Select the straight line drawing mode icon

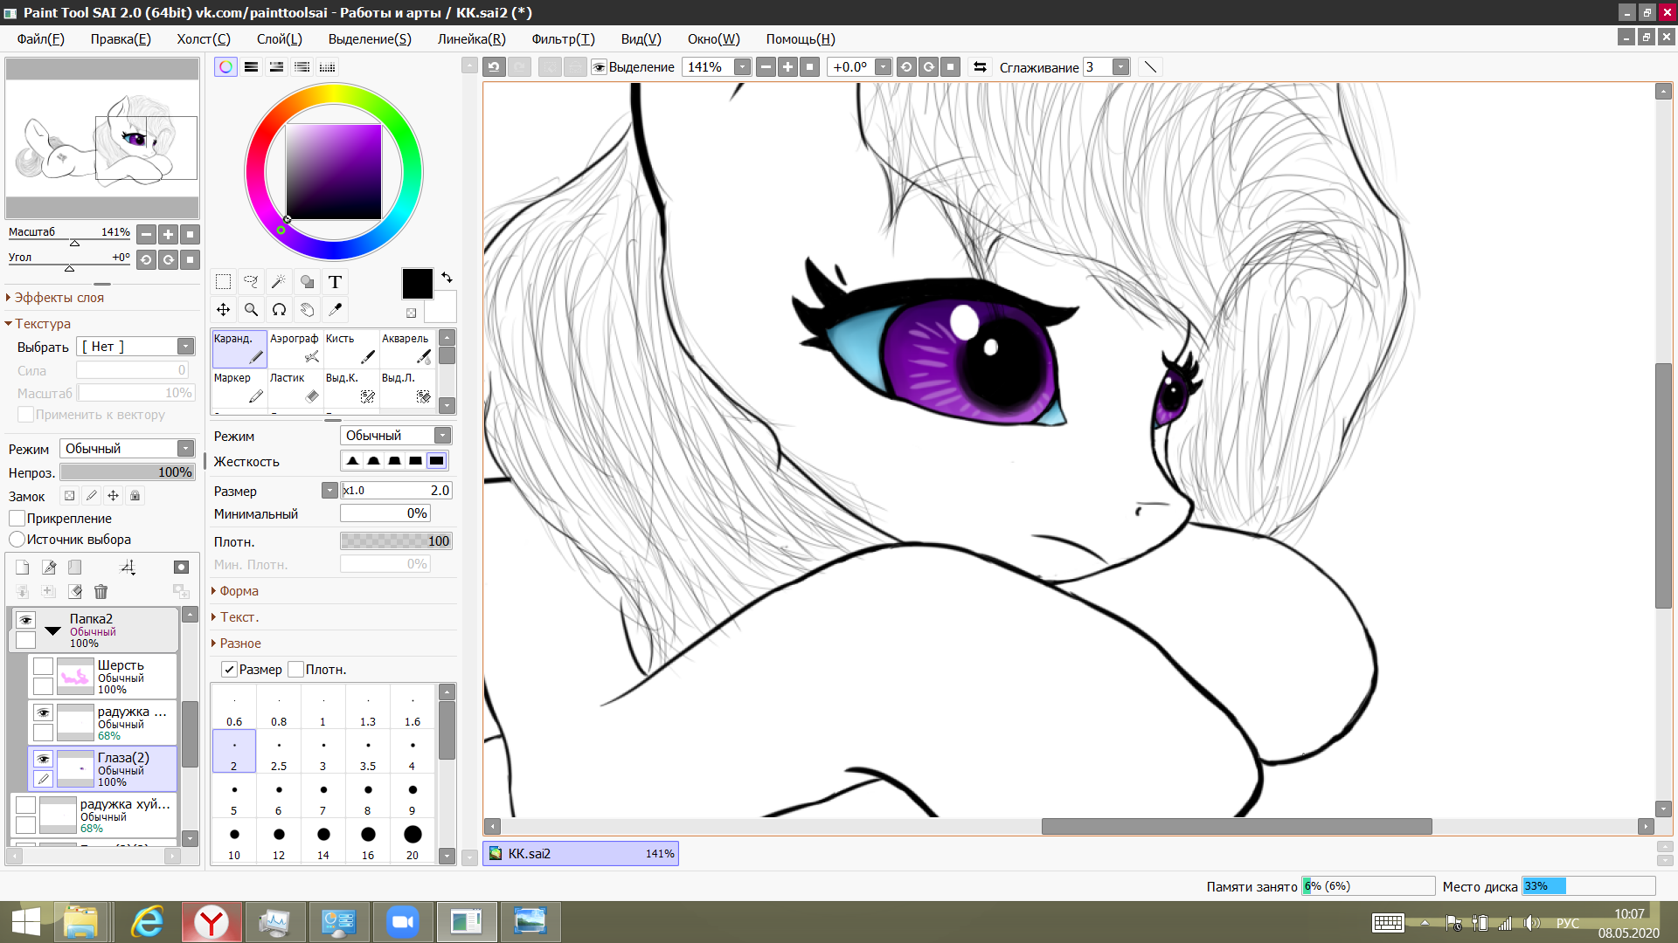[x=1151, y=67]
